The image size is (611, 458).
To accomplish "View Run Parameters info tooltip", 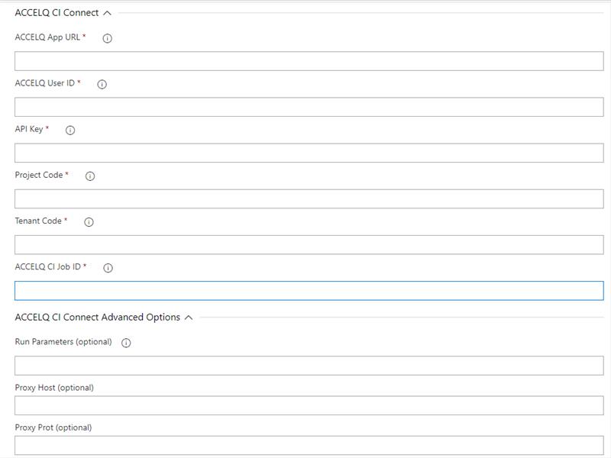I will (x=126, y=343).
